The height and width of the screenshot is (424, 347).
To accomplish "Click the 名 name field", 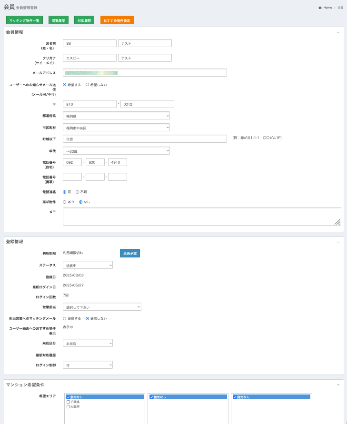I will pos(145,43).
